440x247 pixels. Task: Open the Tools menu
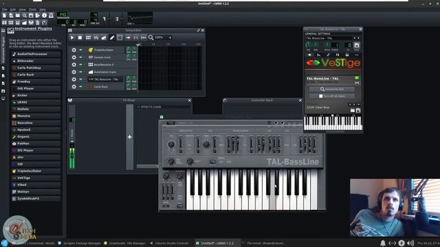point(32,10)
